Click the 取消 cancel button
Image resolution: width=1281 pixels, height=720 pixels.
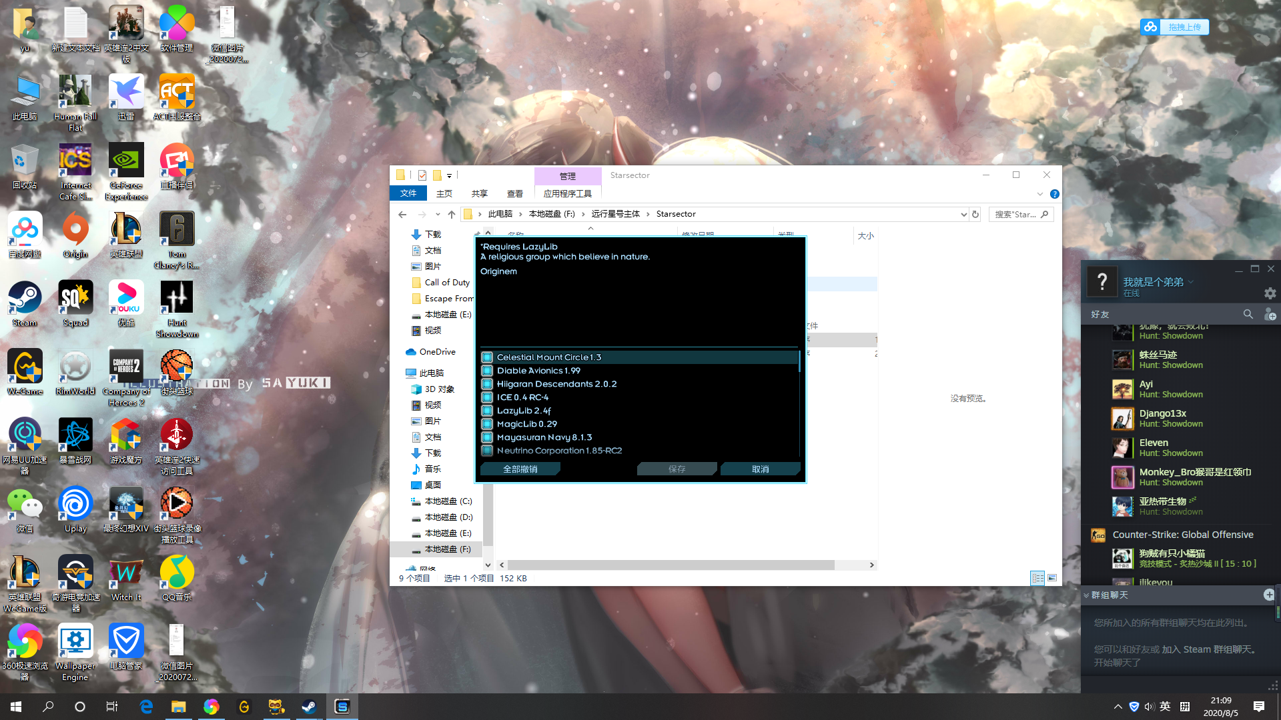[760, 469]
